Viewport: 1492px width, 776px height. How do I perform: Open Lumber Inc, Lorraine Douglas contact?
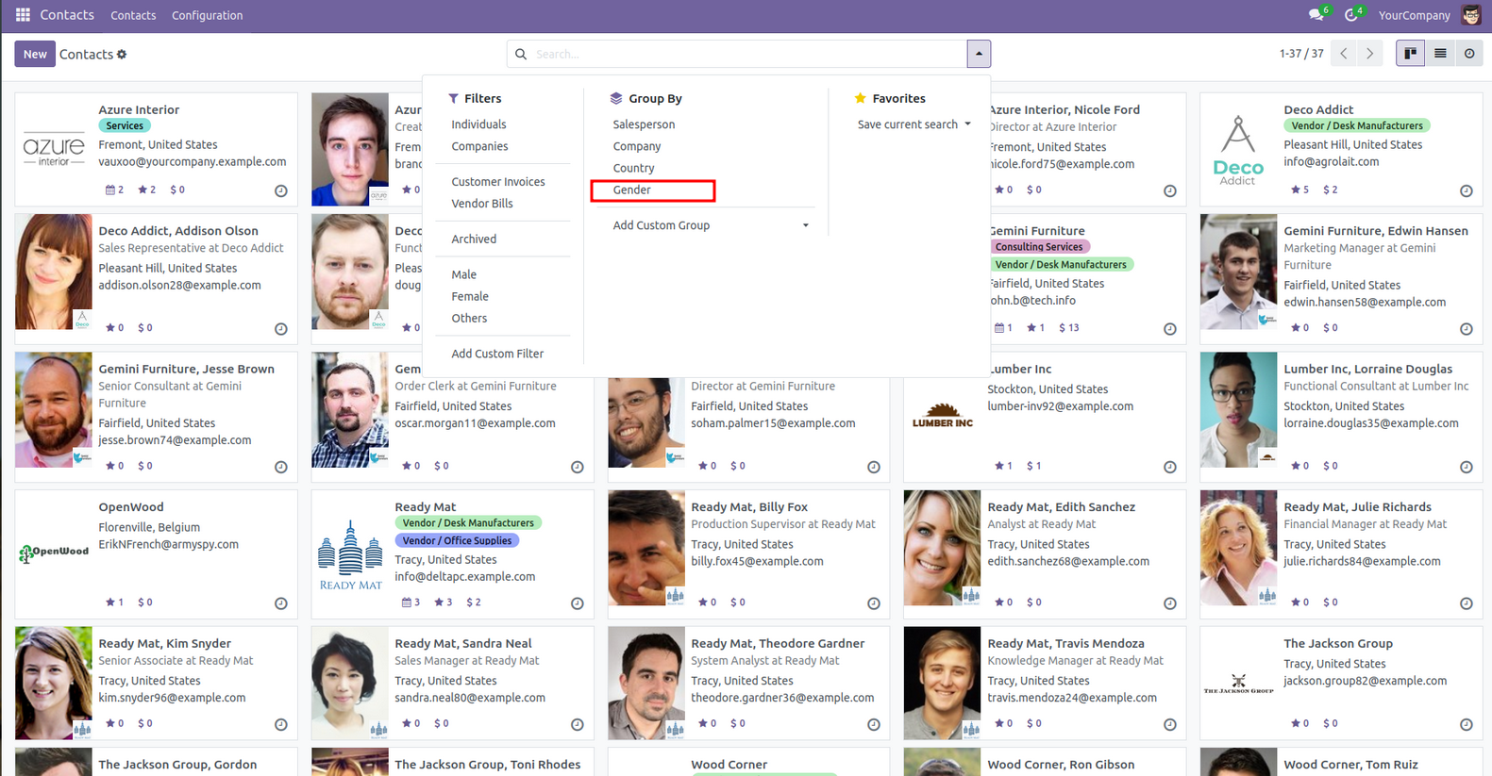coord(1341,417)
